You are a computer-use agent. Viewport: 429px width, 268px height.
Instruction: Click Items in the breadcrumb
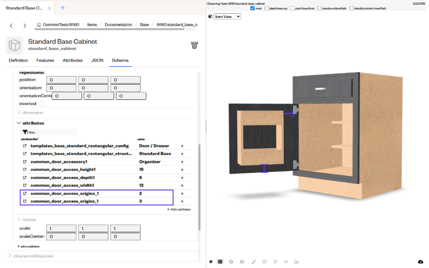point(92,25)
